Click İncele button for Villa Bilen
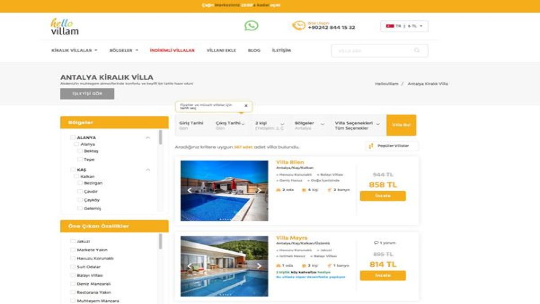 tap(383, 196)
